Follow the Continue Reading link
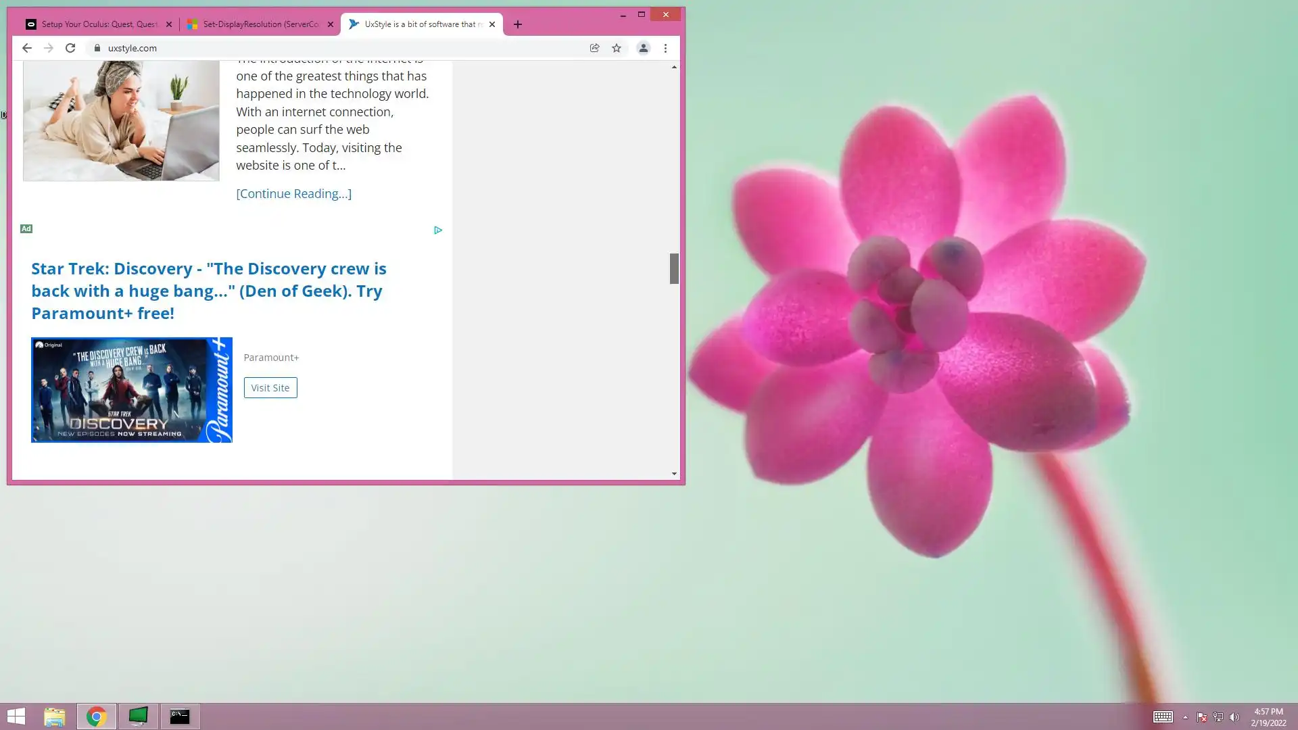The width and height of the screenshot is (1298, 730). [x=293, y=194]
